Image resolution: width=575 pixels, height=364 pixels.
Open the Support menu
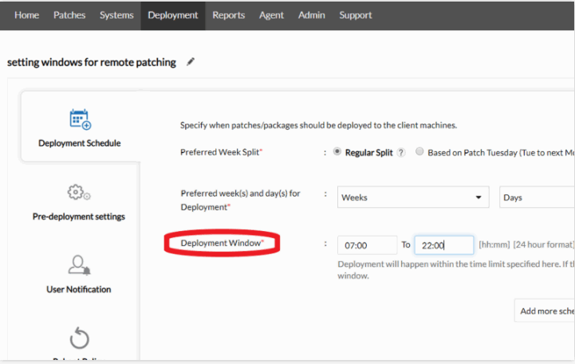click(x=355, y=15)
